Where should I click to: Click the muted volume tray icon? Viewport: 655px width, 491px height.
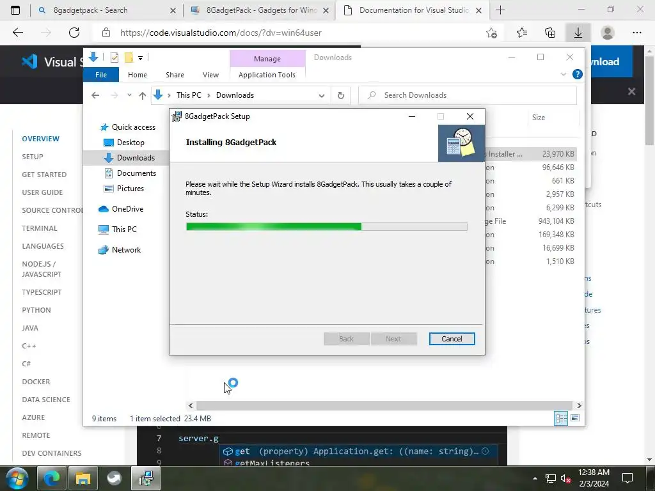(x=565, y=478)
